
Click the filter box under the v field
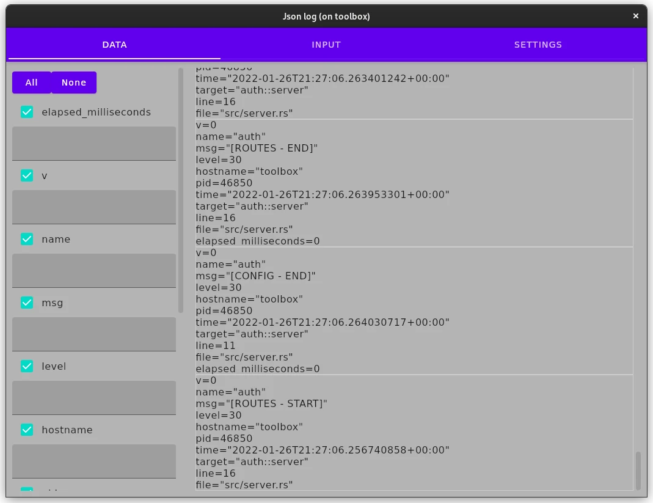pyautogui.click(x=94, y=207)
